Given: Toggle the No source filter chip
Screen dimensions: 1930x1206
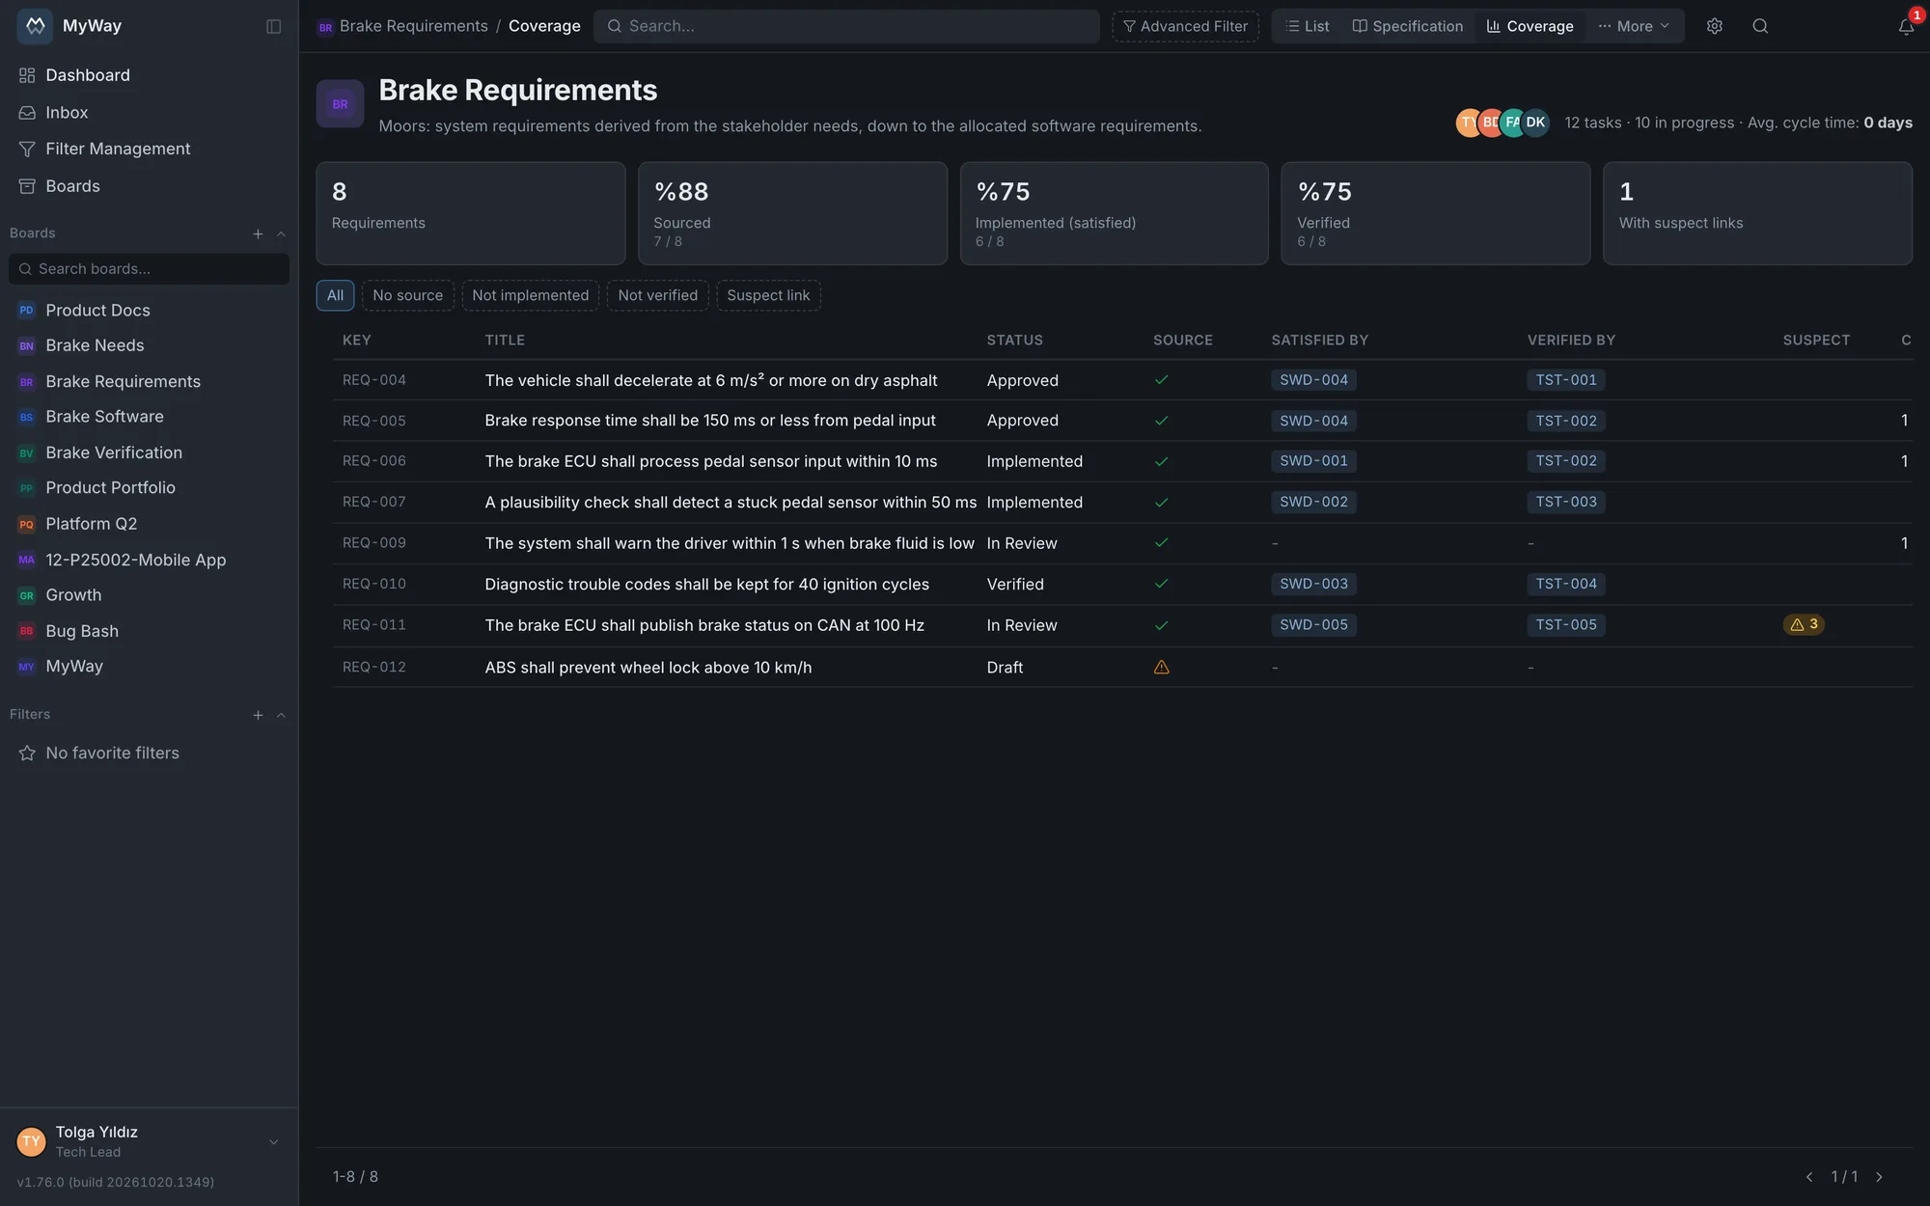Looking at the screenshot, I should pyautogui.click(x=407, y=295).
